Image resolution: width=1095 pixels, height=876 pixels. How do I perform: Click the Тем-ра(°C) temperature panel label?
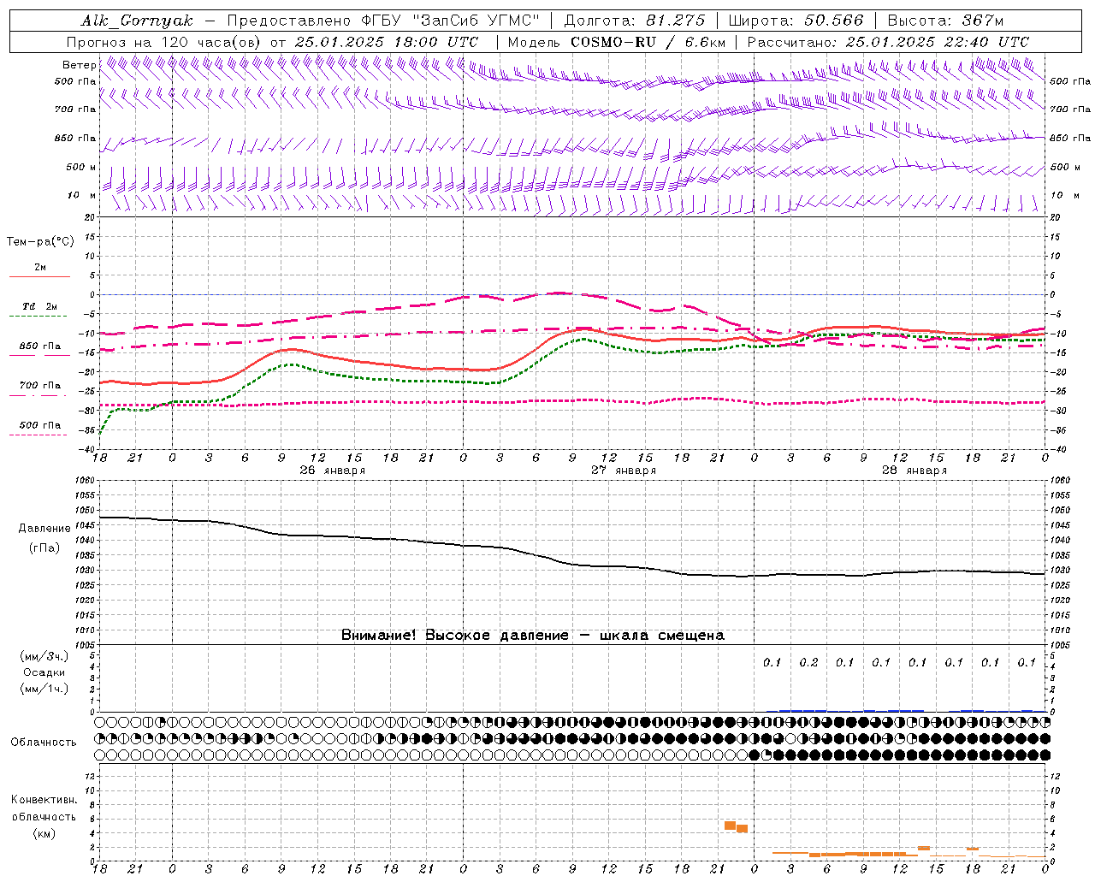(40, 242)
